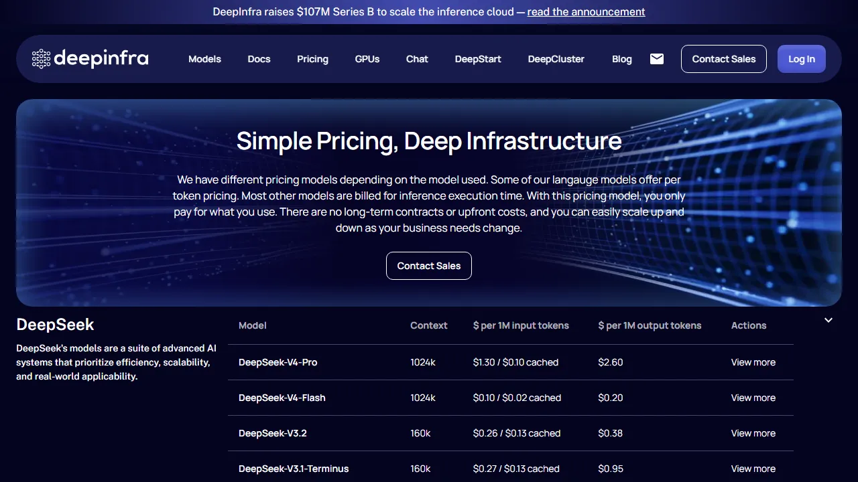This screenshot has width=858, height=482.
Task: Select Pricing nav item
Action: click(x=312, y=59)
